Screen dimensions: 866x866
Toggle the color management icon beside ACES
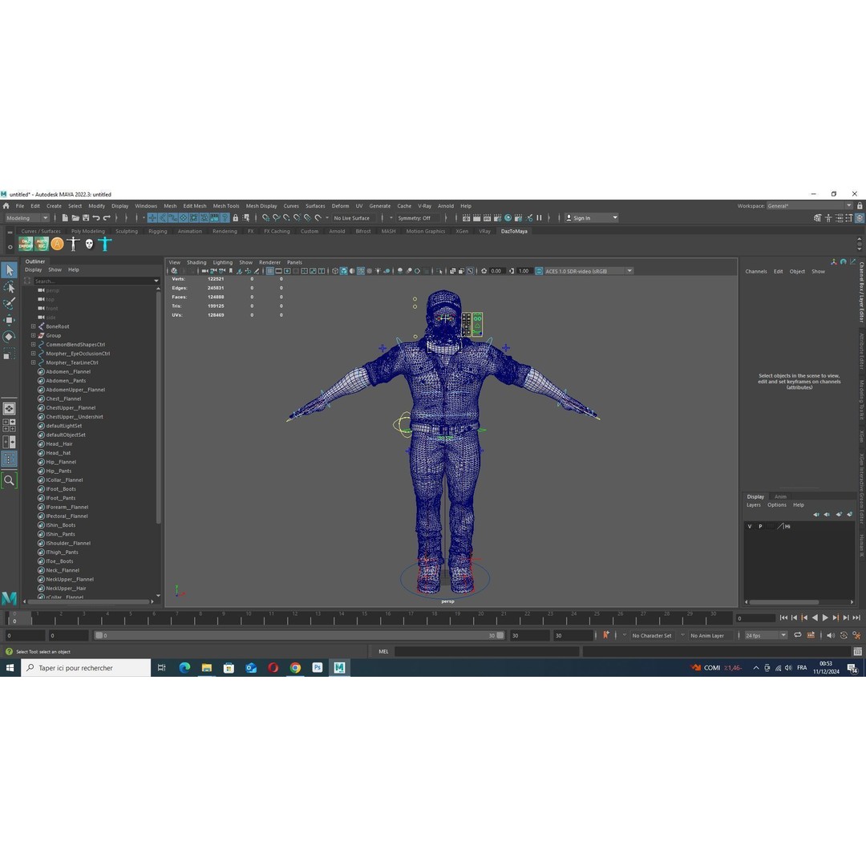(x=539, y=271)
